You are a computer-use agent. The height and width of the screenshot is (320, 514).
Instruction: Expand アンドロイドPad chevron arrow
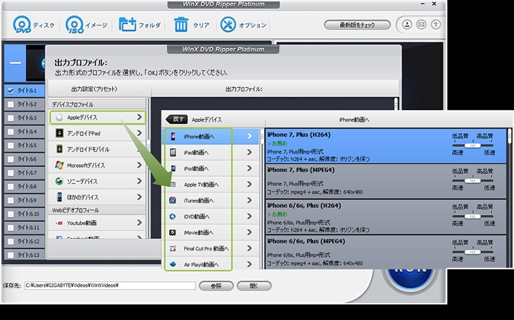(139, 133)
